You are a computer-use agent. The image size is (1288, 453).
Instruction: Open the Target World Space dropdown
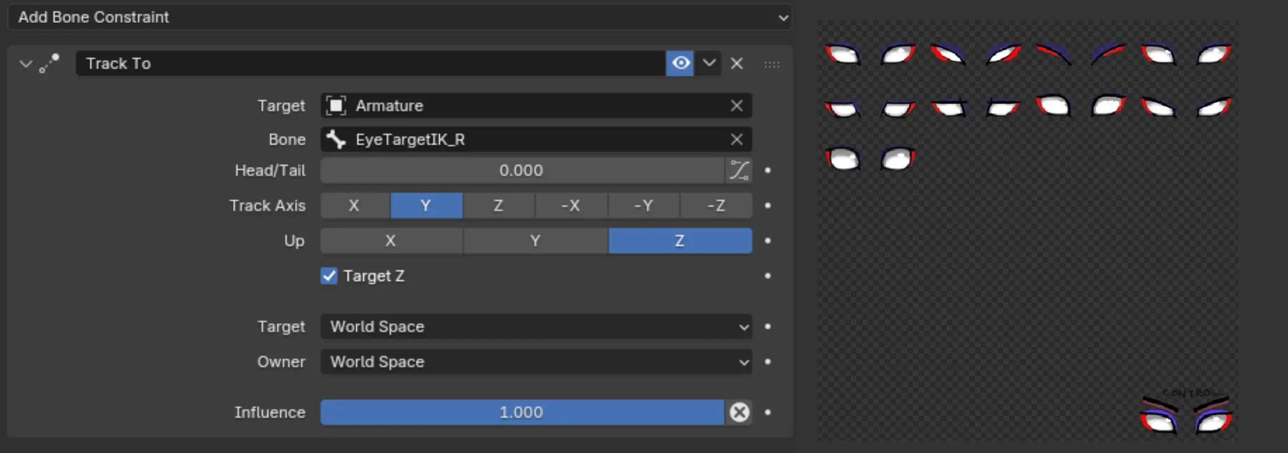pyautogui.click(x=536, y=327)
